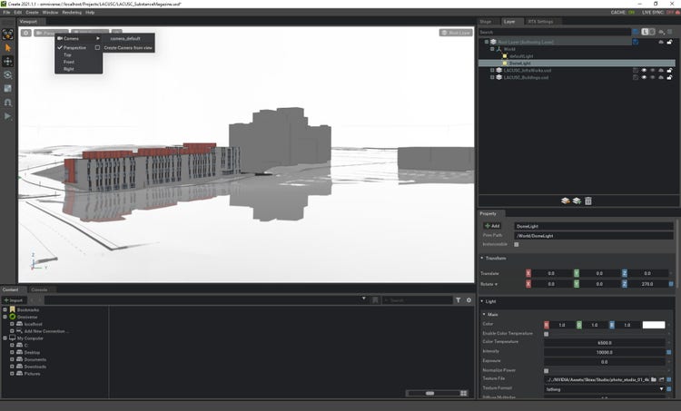This screenshot has width=681, height=411.
Task: Click the Root Layer button in viewport corner
Action: pyautogui.click(x=456, y=33)
